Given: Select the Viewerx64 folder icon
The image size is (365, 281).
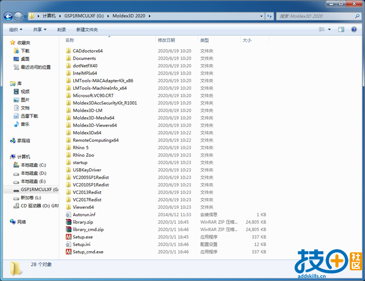Looking at the screenshot, I should [68, 207].
